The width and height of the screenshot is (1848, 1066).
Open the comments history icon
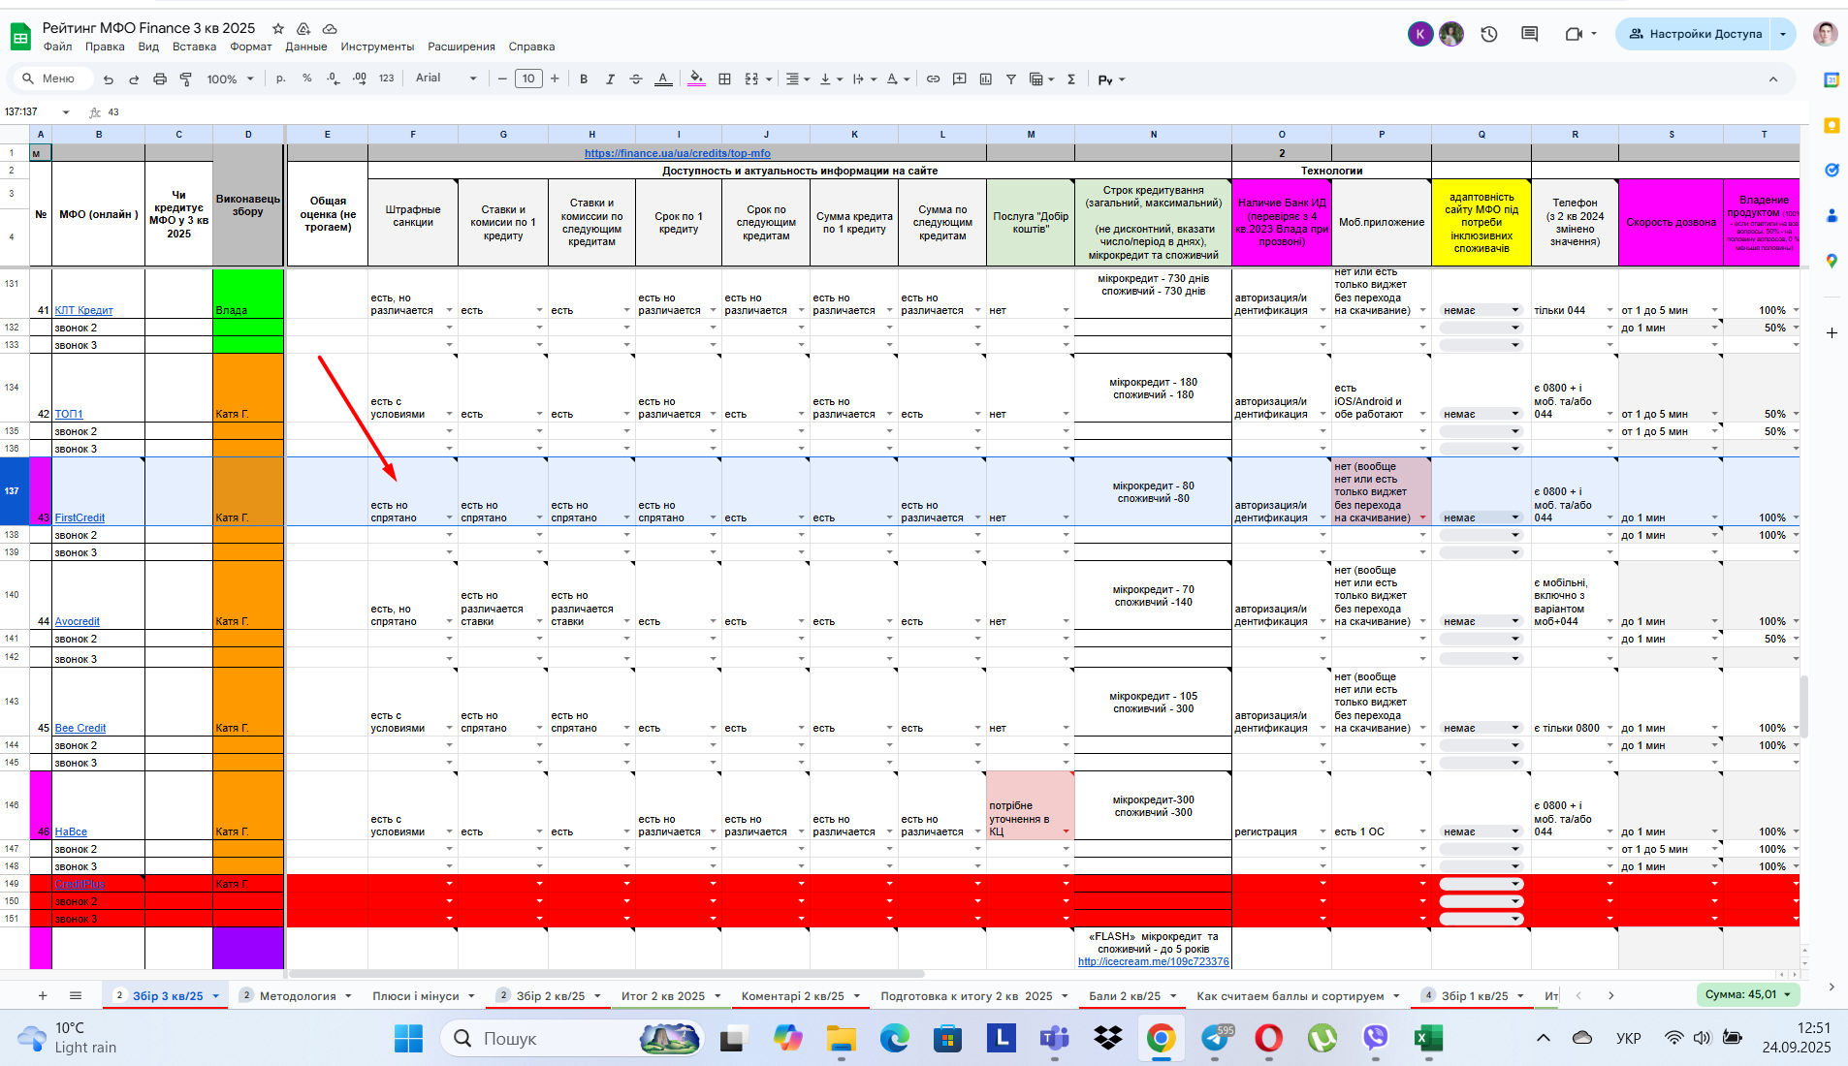click(x=1530, y=34)
